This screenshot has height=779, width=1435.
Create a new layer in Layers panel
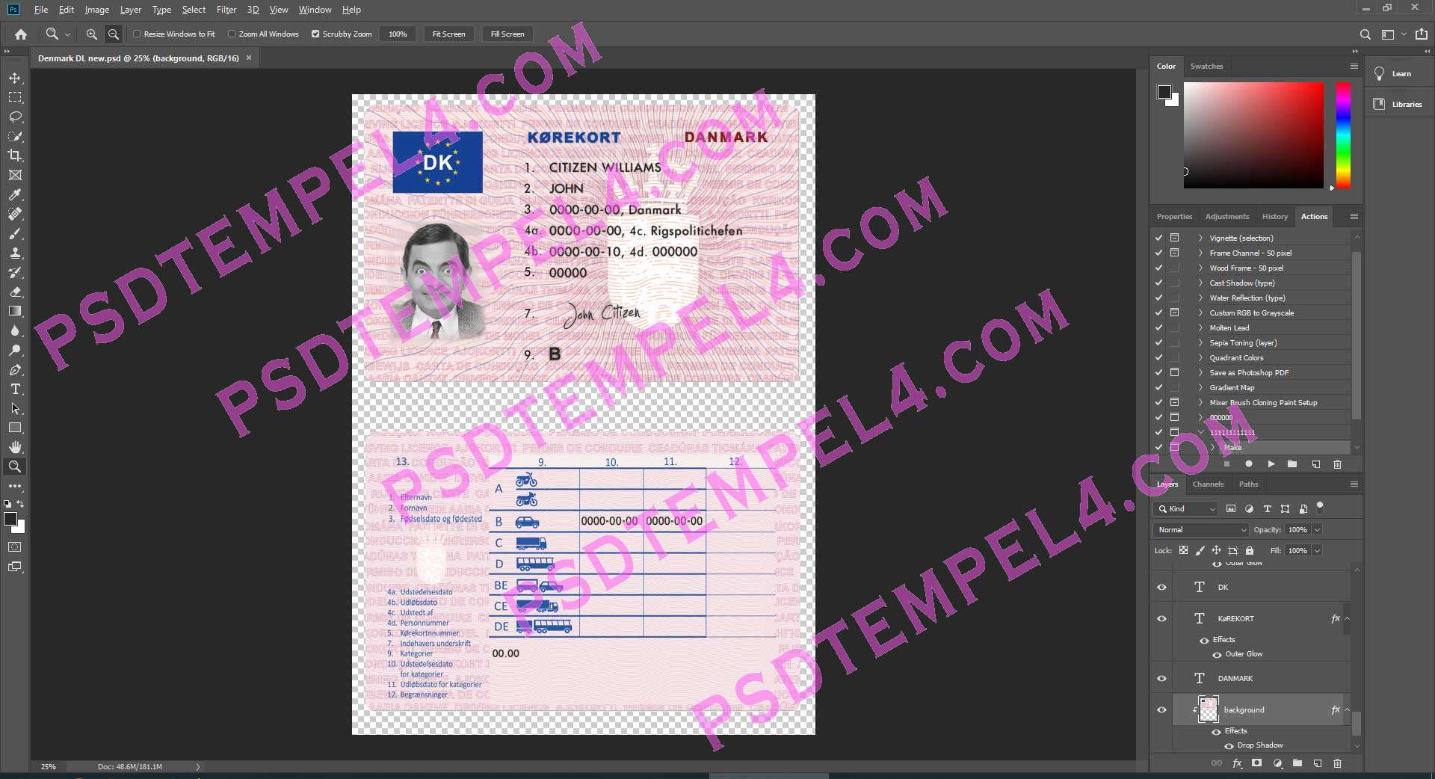[x=1317, y=763]
